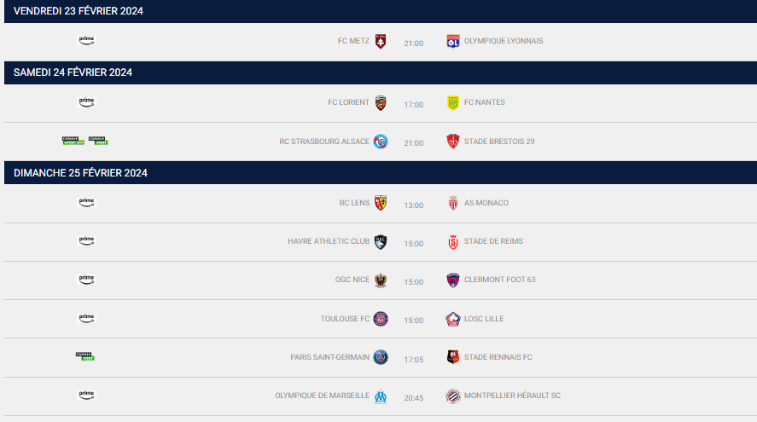
Task: Click Canal+ Sport 360 logo for Strasbourg match
Action: point(73,141)
